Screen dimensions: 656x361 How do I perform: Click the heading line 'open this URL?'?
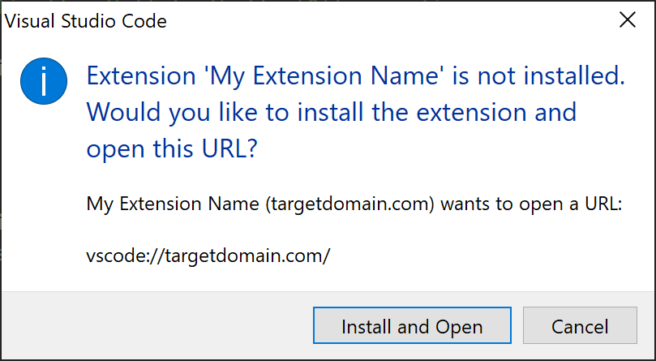coord(172,149)
